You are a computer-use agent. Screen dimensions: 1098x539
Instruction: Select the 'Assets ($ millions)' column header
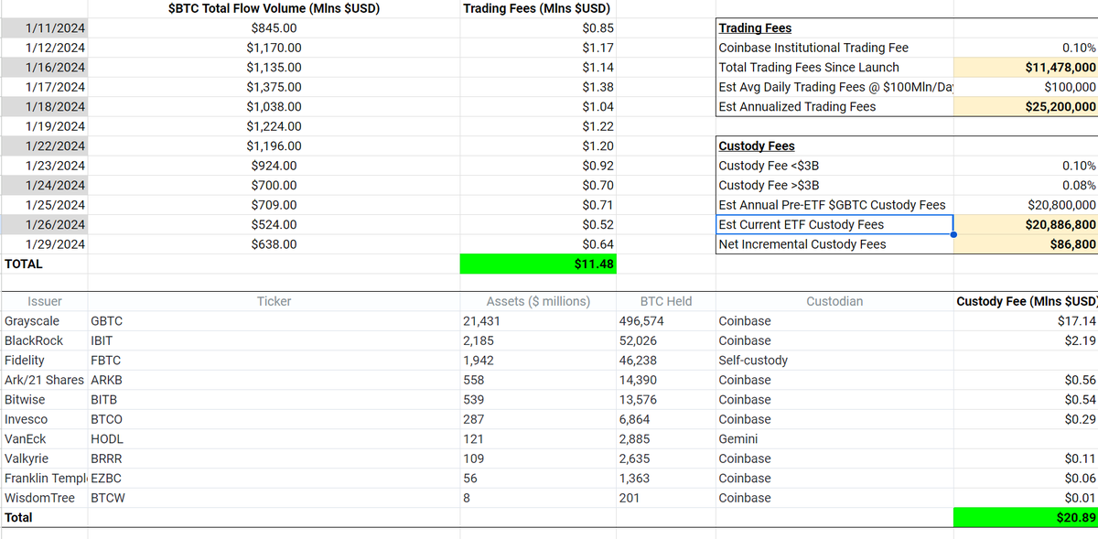click(538, 301)
